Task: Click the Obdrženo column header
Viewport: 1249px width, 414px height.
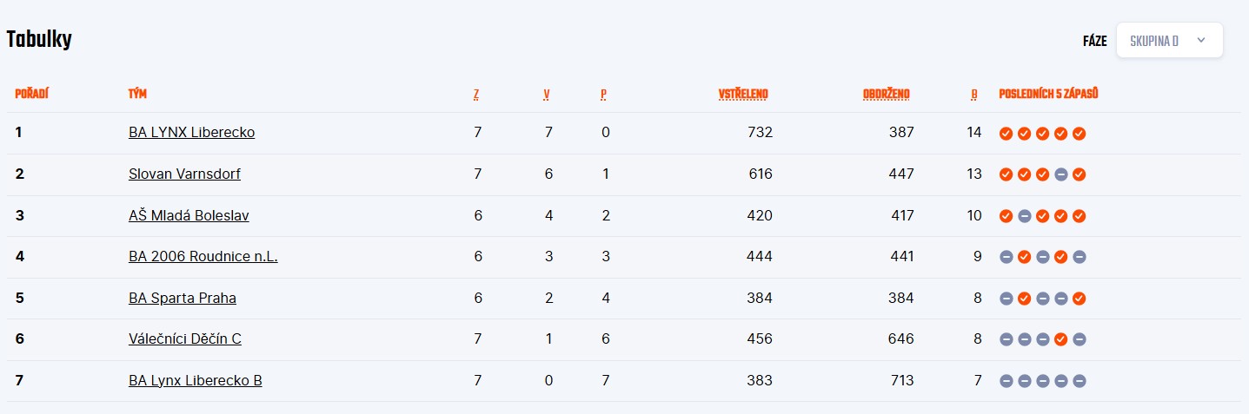Action: [886, 94]
